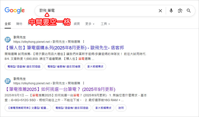Open the Google logo homepage link
Image resolution: width=199 pixels, height=117 pixels.
pos(15,10)
